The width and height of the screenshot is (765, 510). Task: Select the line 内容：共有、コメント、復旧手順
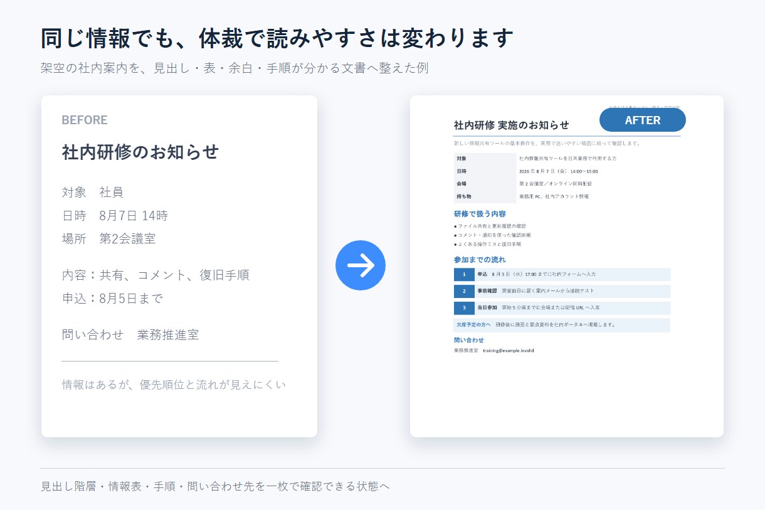pyautogui.click(x=156, y=275)
